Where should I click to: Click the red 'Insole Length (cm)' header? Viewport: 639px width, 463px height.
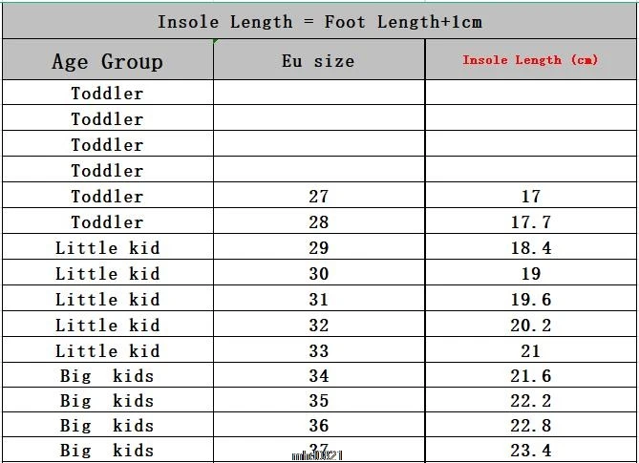[530, 60]
